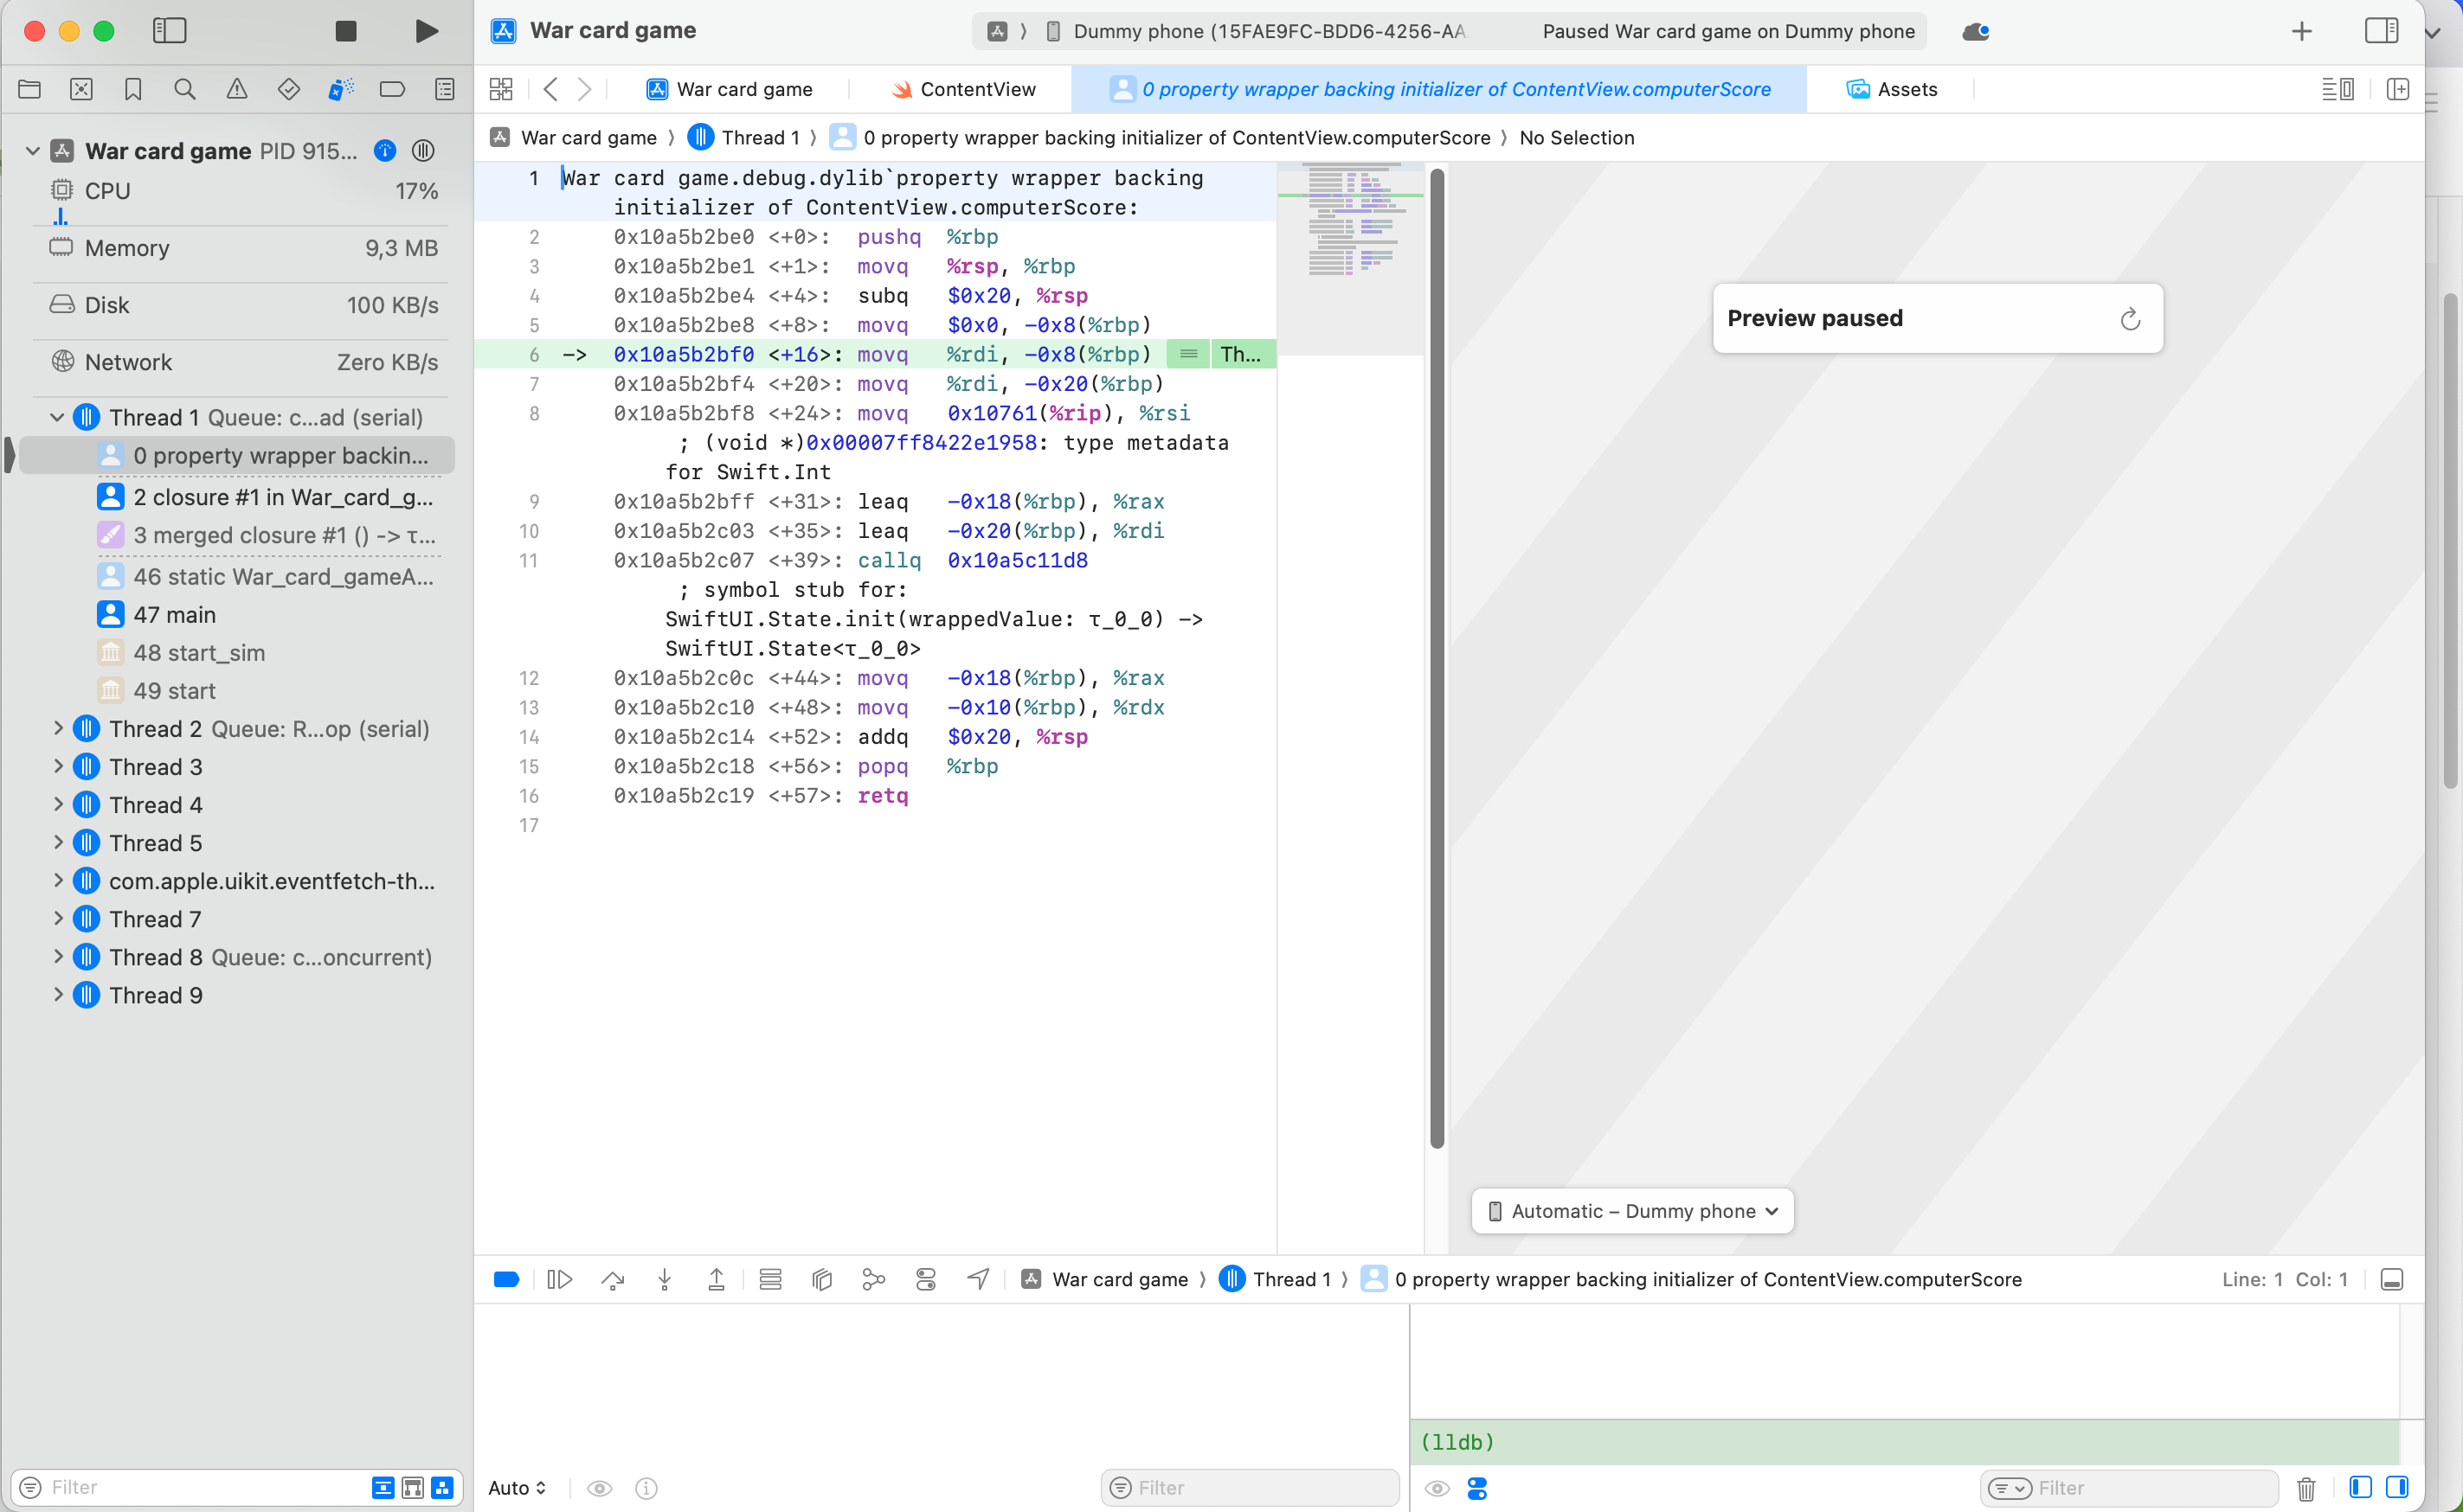Click Thread 1 in the jump bar

click(x=743, y=137)
